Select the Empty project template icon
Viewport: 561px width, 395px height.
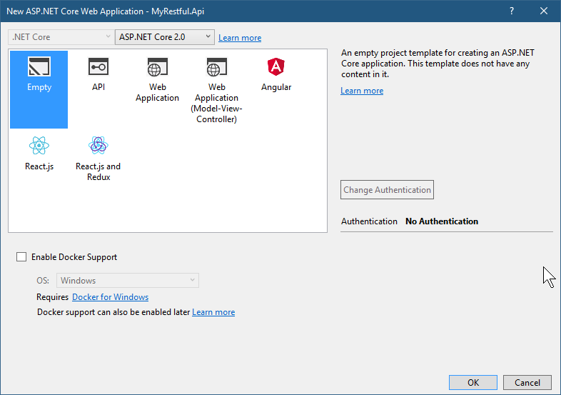pyautogui.click(x=39, y=68)
